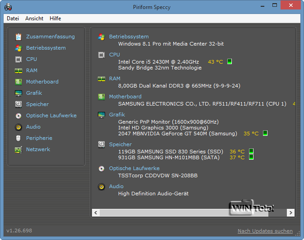
Task: Open the Motherboard heading link in summary
Action: pyautogui.click(x=125, y=97)
